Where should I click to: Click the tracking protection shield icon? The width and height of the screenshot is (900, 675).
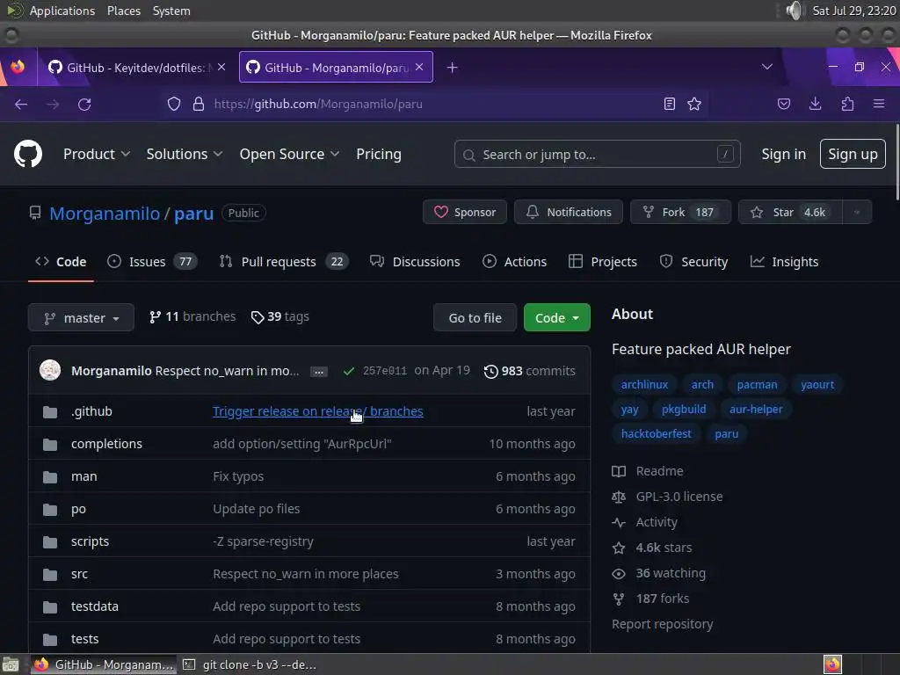pyautogui.click(x=174, y=104)
